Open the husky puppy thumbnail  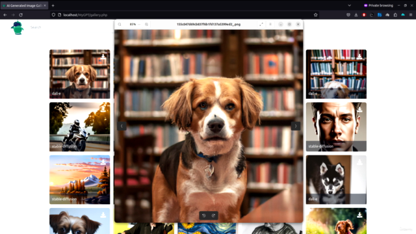(336, 179)
